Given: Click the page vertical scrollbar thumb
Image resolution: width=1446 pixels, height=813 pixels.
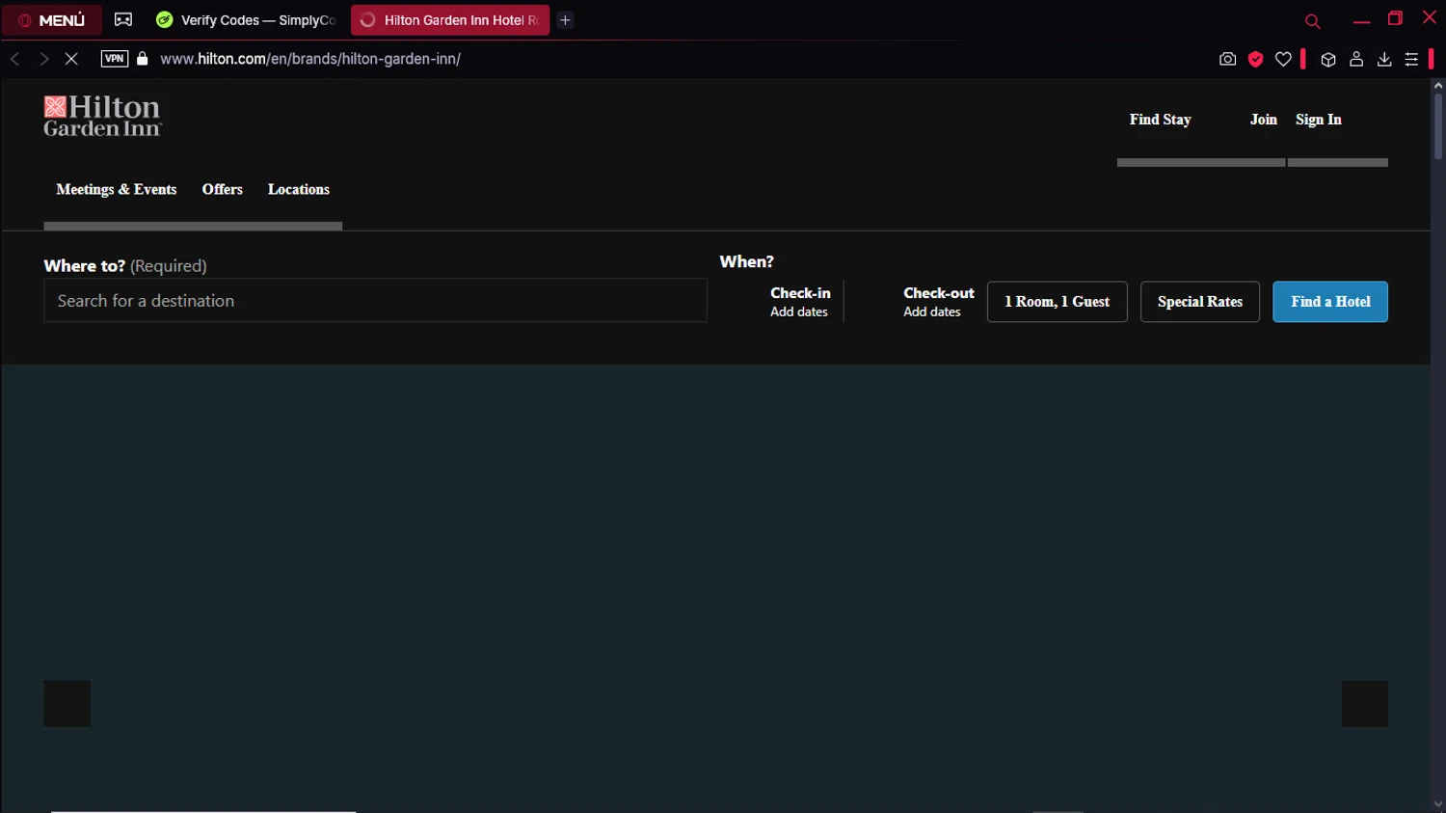Looking at the screenshot, I should [x=1437, y=126].
